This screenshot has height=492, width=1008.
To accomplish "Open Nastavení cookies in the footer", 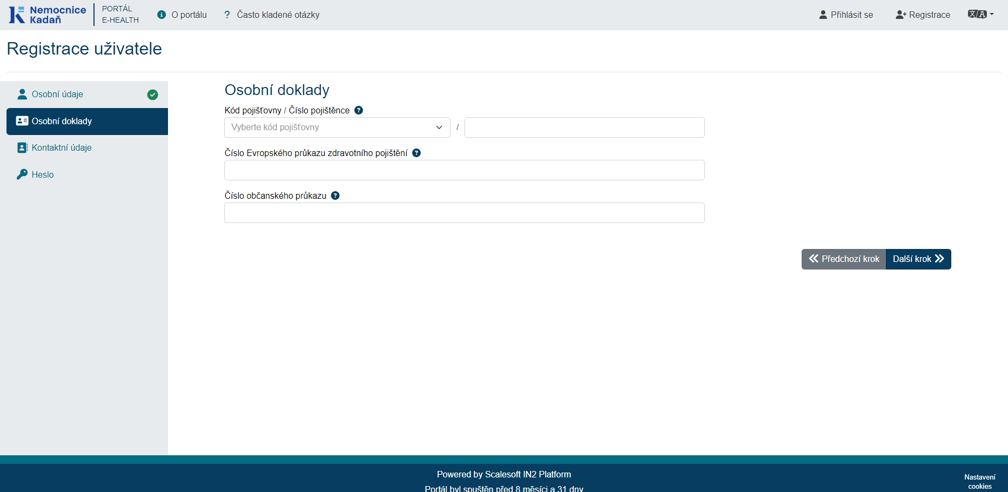I will (x=979, y=482).
